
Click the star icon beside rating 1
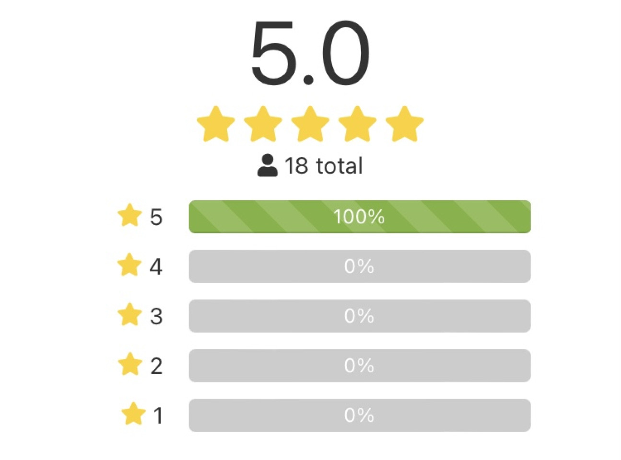click(133, 414)
